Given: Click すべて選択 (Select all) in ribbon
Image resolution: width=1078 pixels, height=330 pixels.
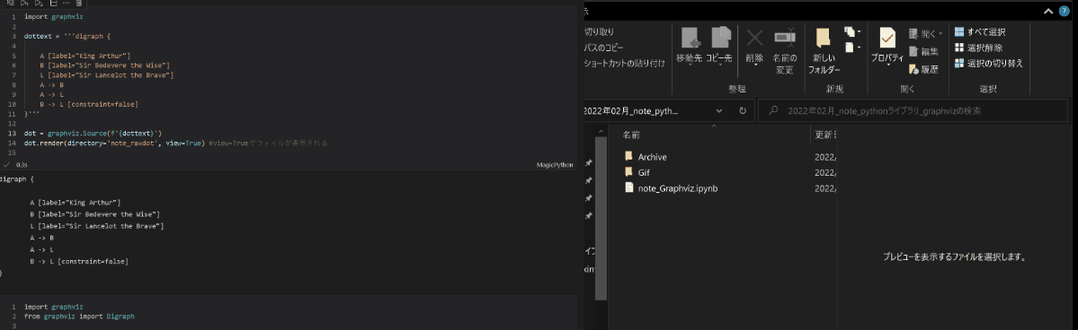Looking at the screenshot, I should (x=981, y=32).
